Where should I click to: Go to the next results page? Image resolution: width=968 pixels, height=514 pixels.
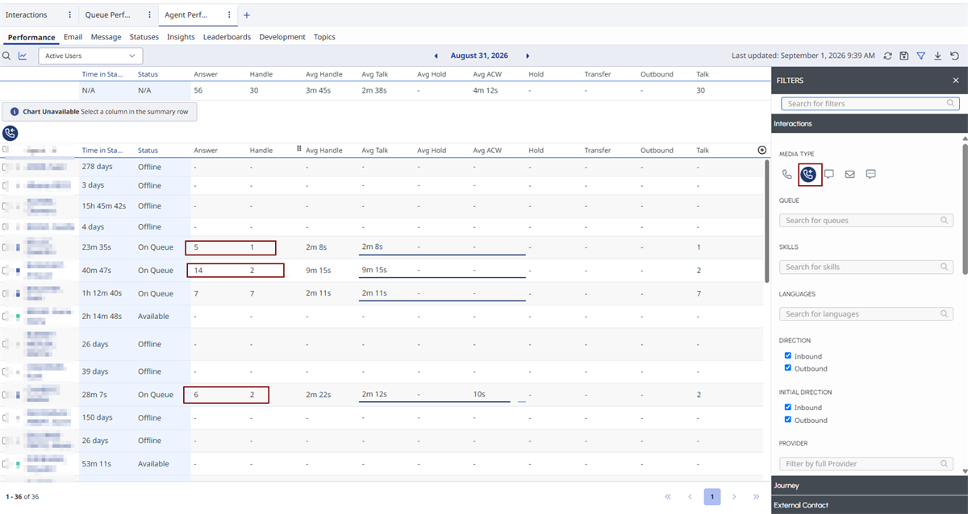[734, 497]
